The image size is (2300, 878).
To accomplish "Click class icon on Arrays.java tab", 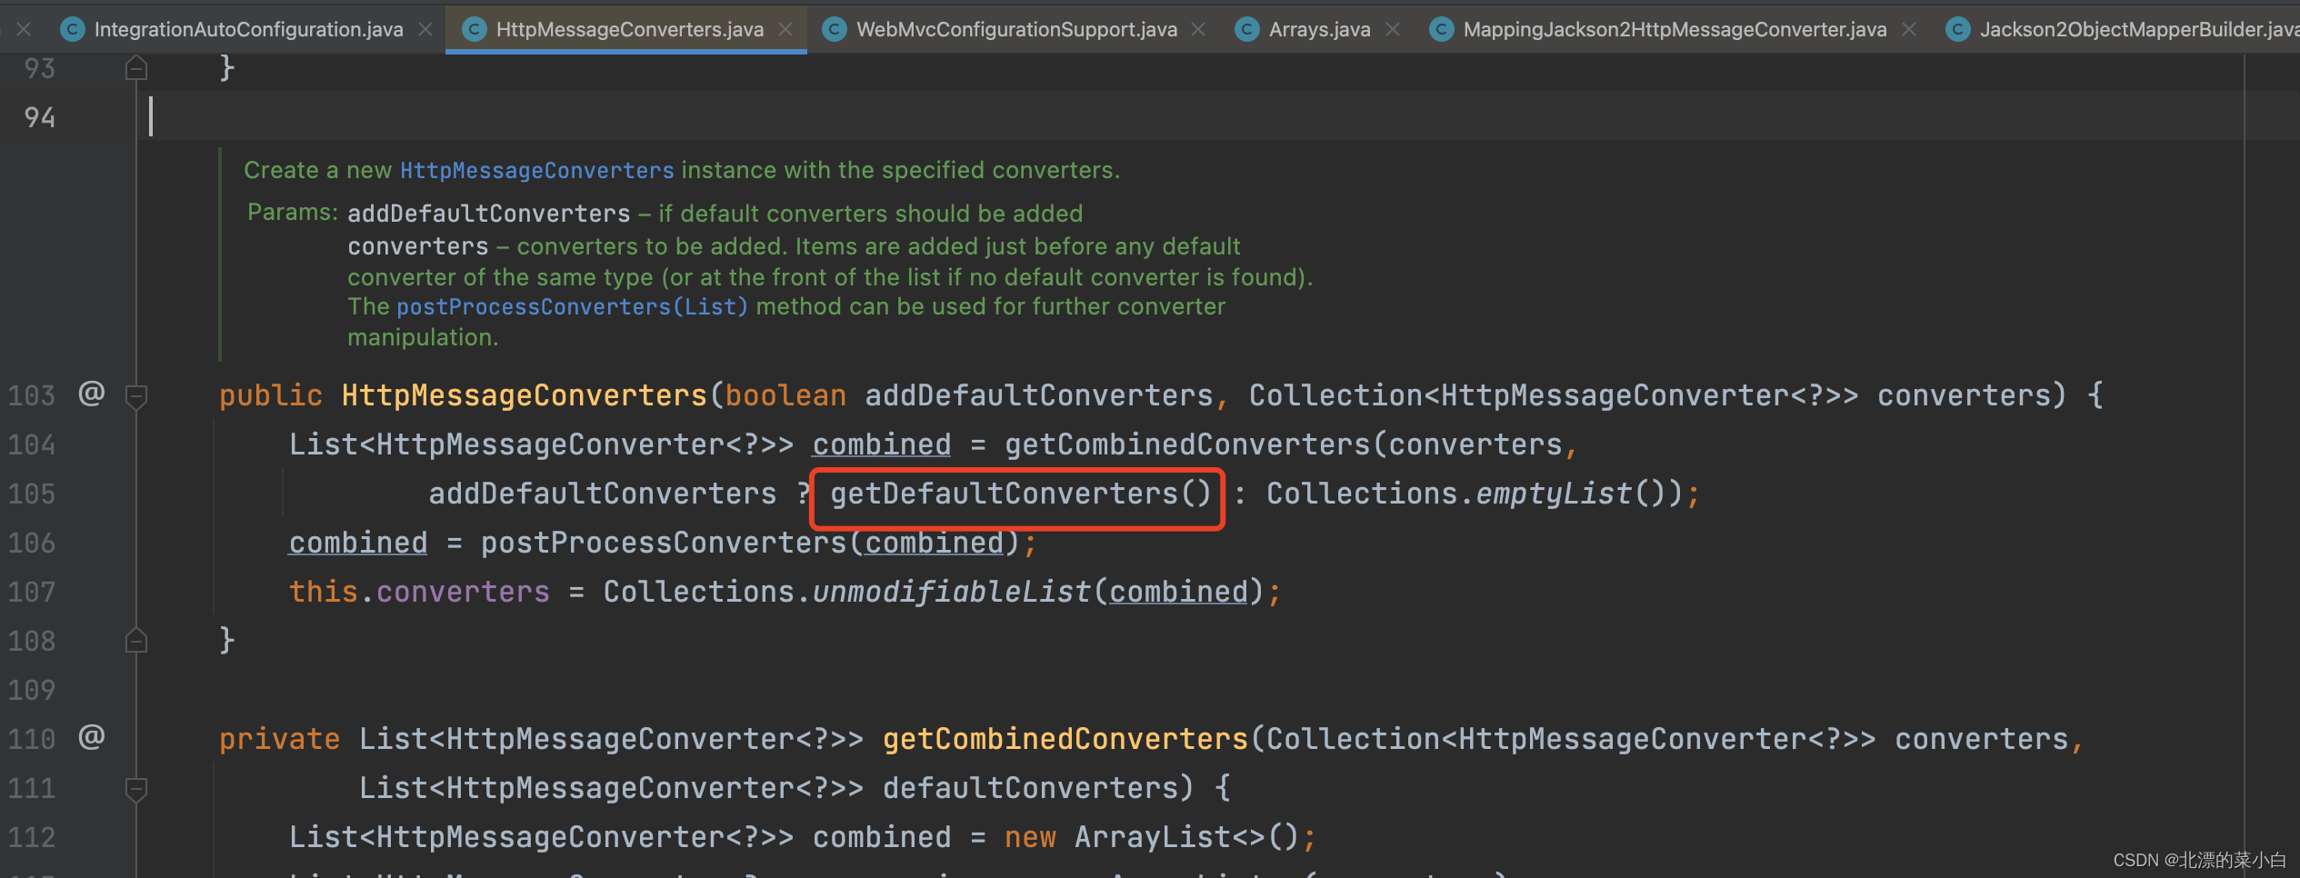I will pyautogui.click(x=1247, y=29).
